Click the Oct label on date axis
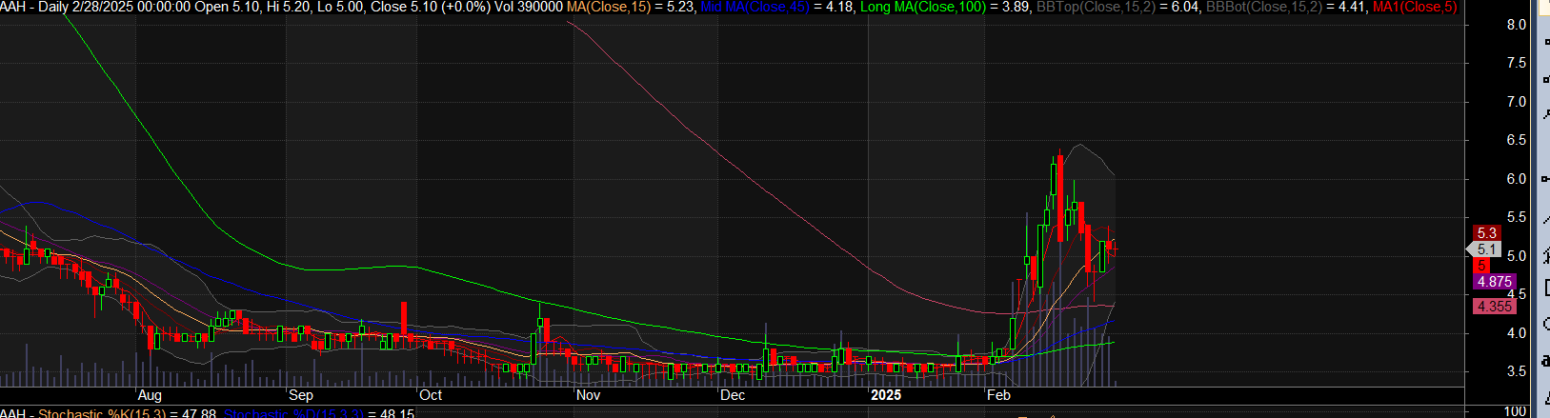 [431, 395]
